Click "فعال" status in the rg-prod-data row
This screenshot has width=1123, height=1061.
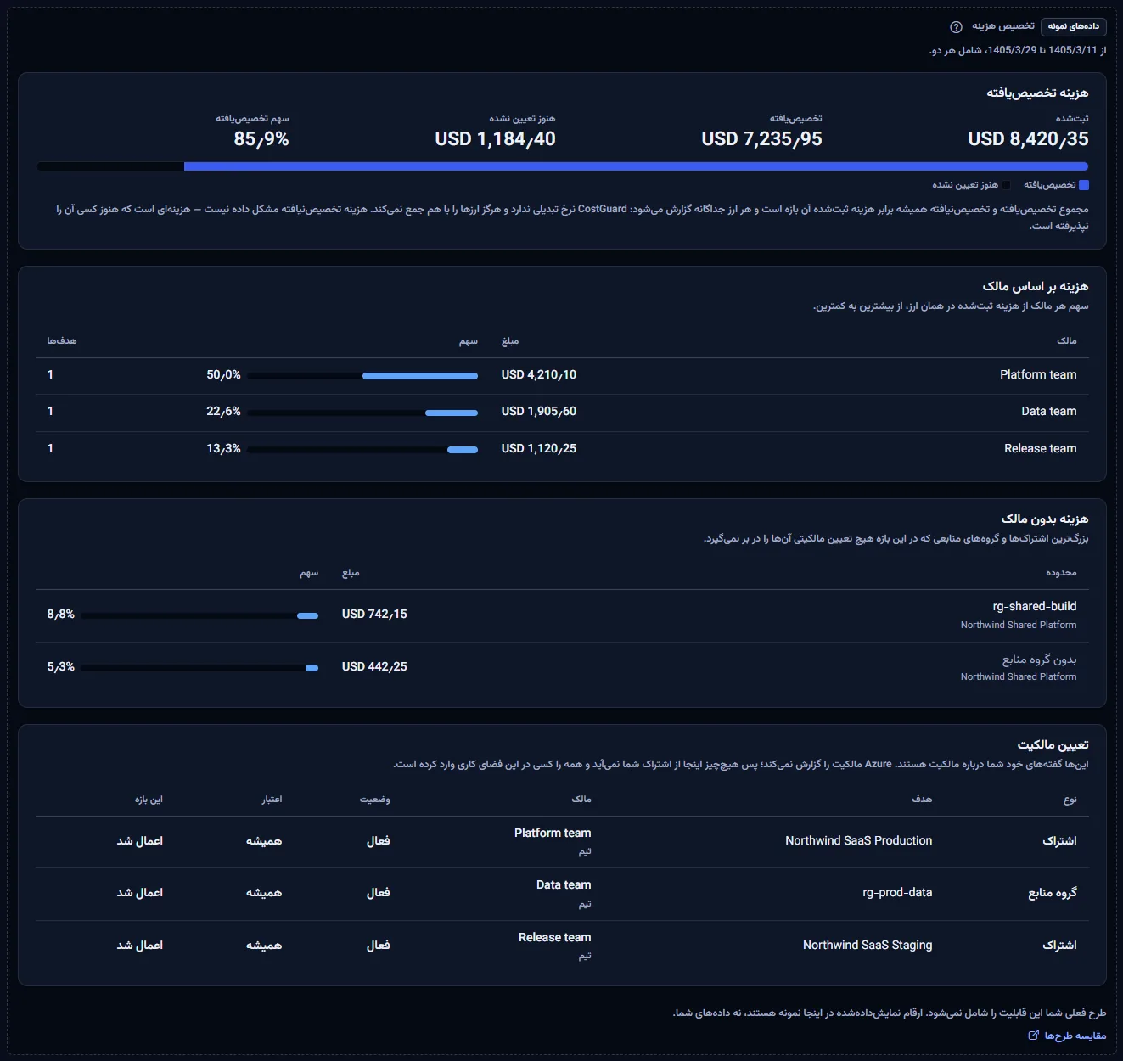point(378,893)
